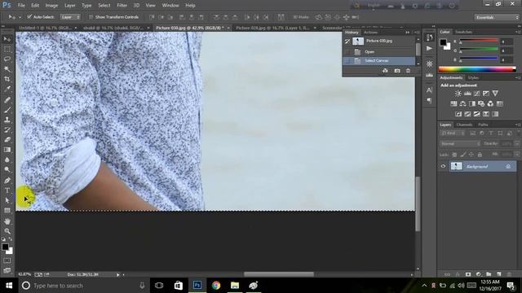Open Opacity dropdown arrow

coord(516,144)
